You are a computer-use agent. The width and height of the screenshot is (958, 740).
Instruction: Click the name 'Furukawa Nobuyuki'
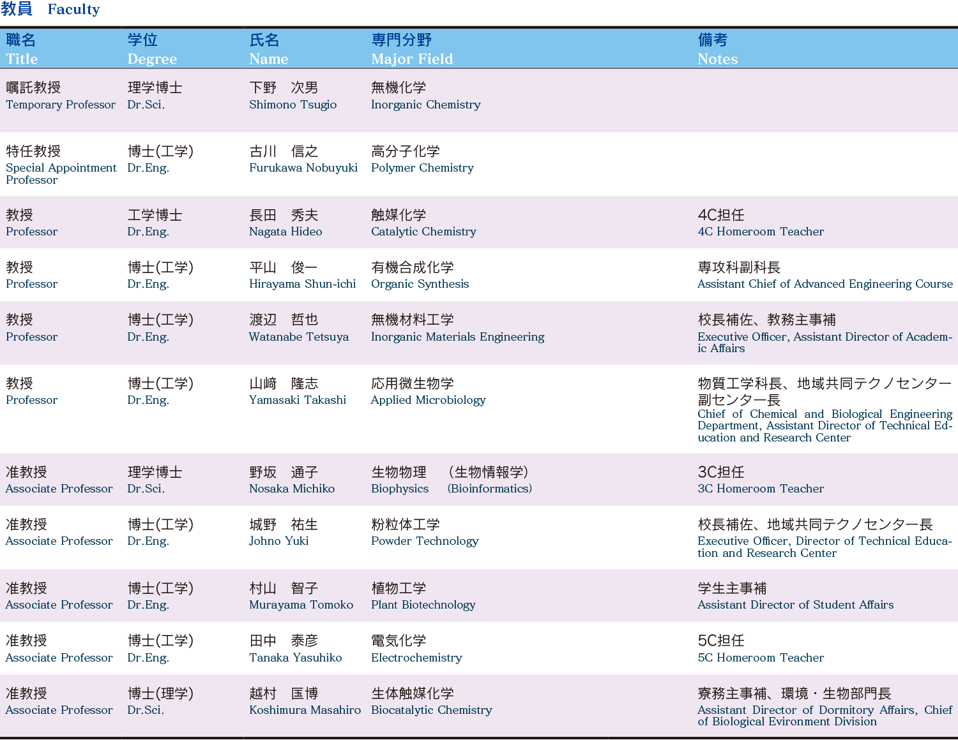[303, 168]
